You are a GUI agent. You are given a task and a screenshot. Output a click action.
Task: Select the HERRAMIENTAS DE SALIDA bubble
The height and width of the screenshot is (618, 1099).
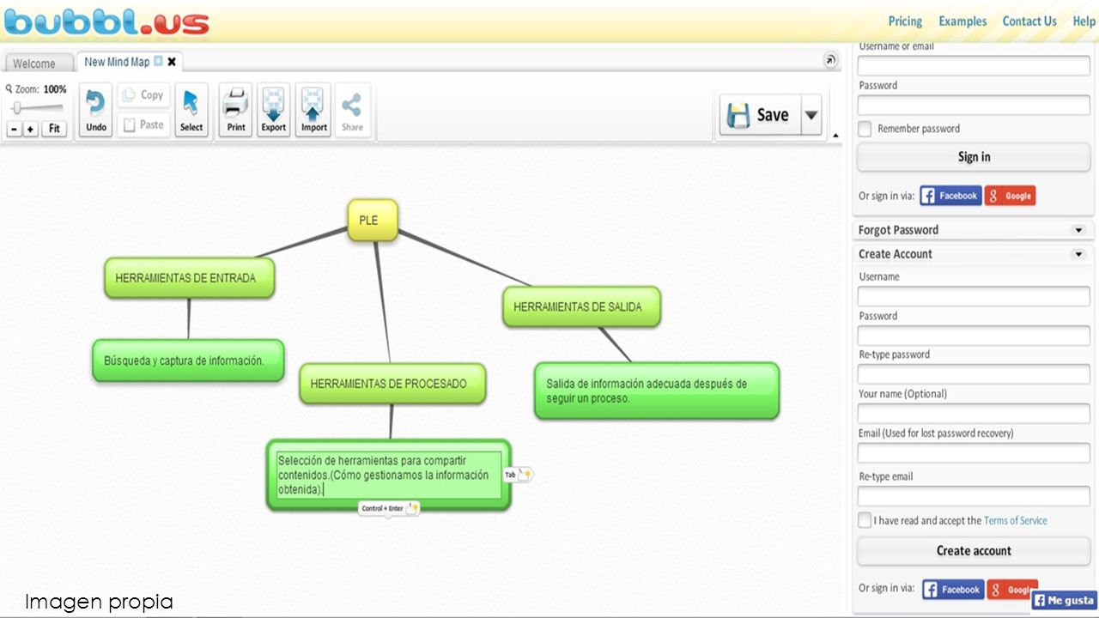(x=581, y=306)
